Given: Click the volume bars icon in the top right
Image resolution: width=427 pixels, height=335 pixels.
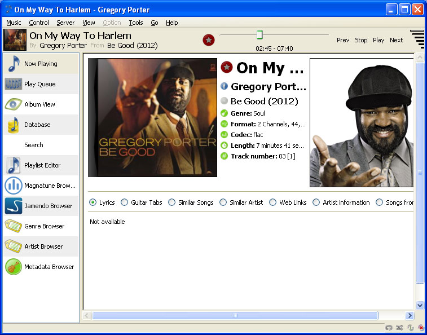Looking at the screenshot, I should click(417, 39).
